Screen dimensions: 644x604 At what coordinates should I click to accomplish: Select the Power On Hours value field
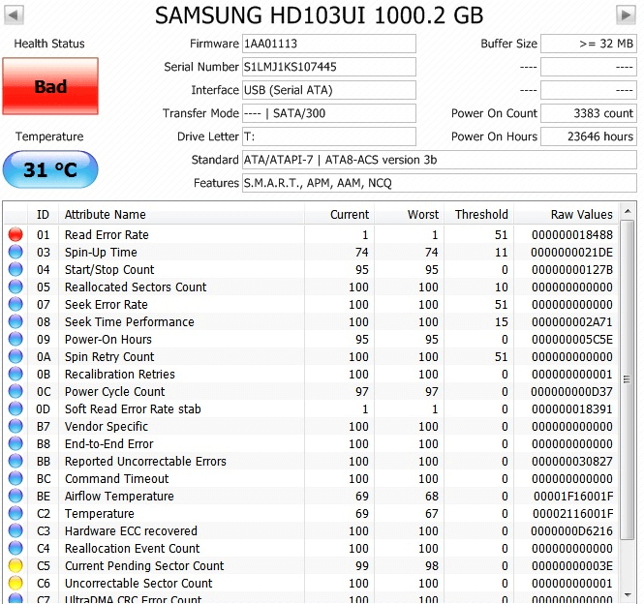(588, 136)
